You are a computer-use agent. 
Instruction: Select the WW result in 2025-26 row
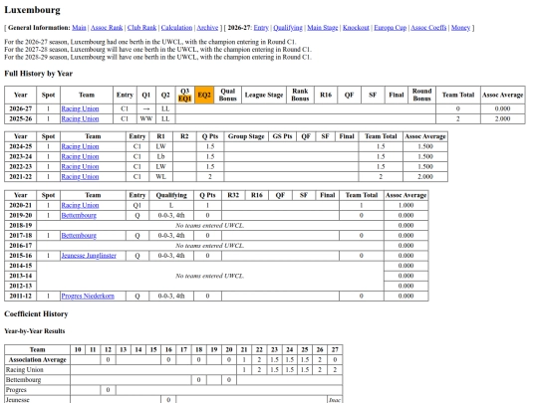(x=146, y=119)
